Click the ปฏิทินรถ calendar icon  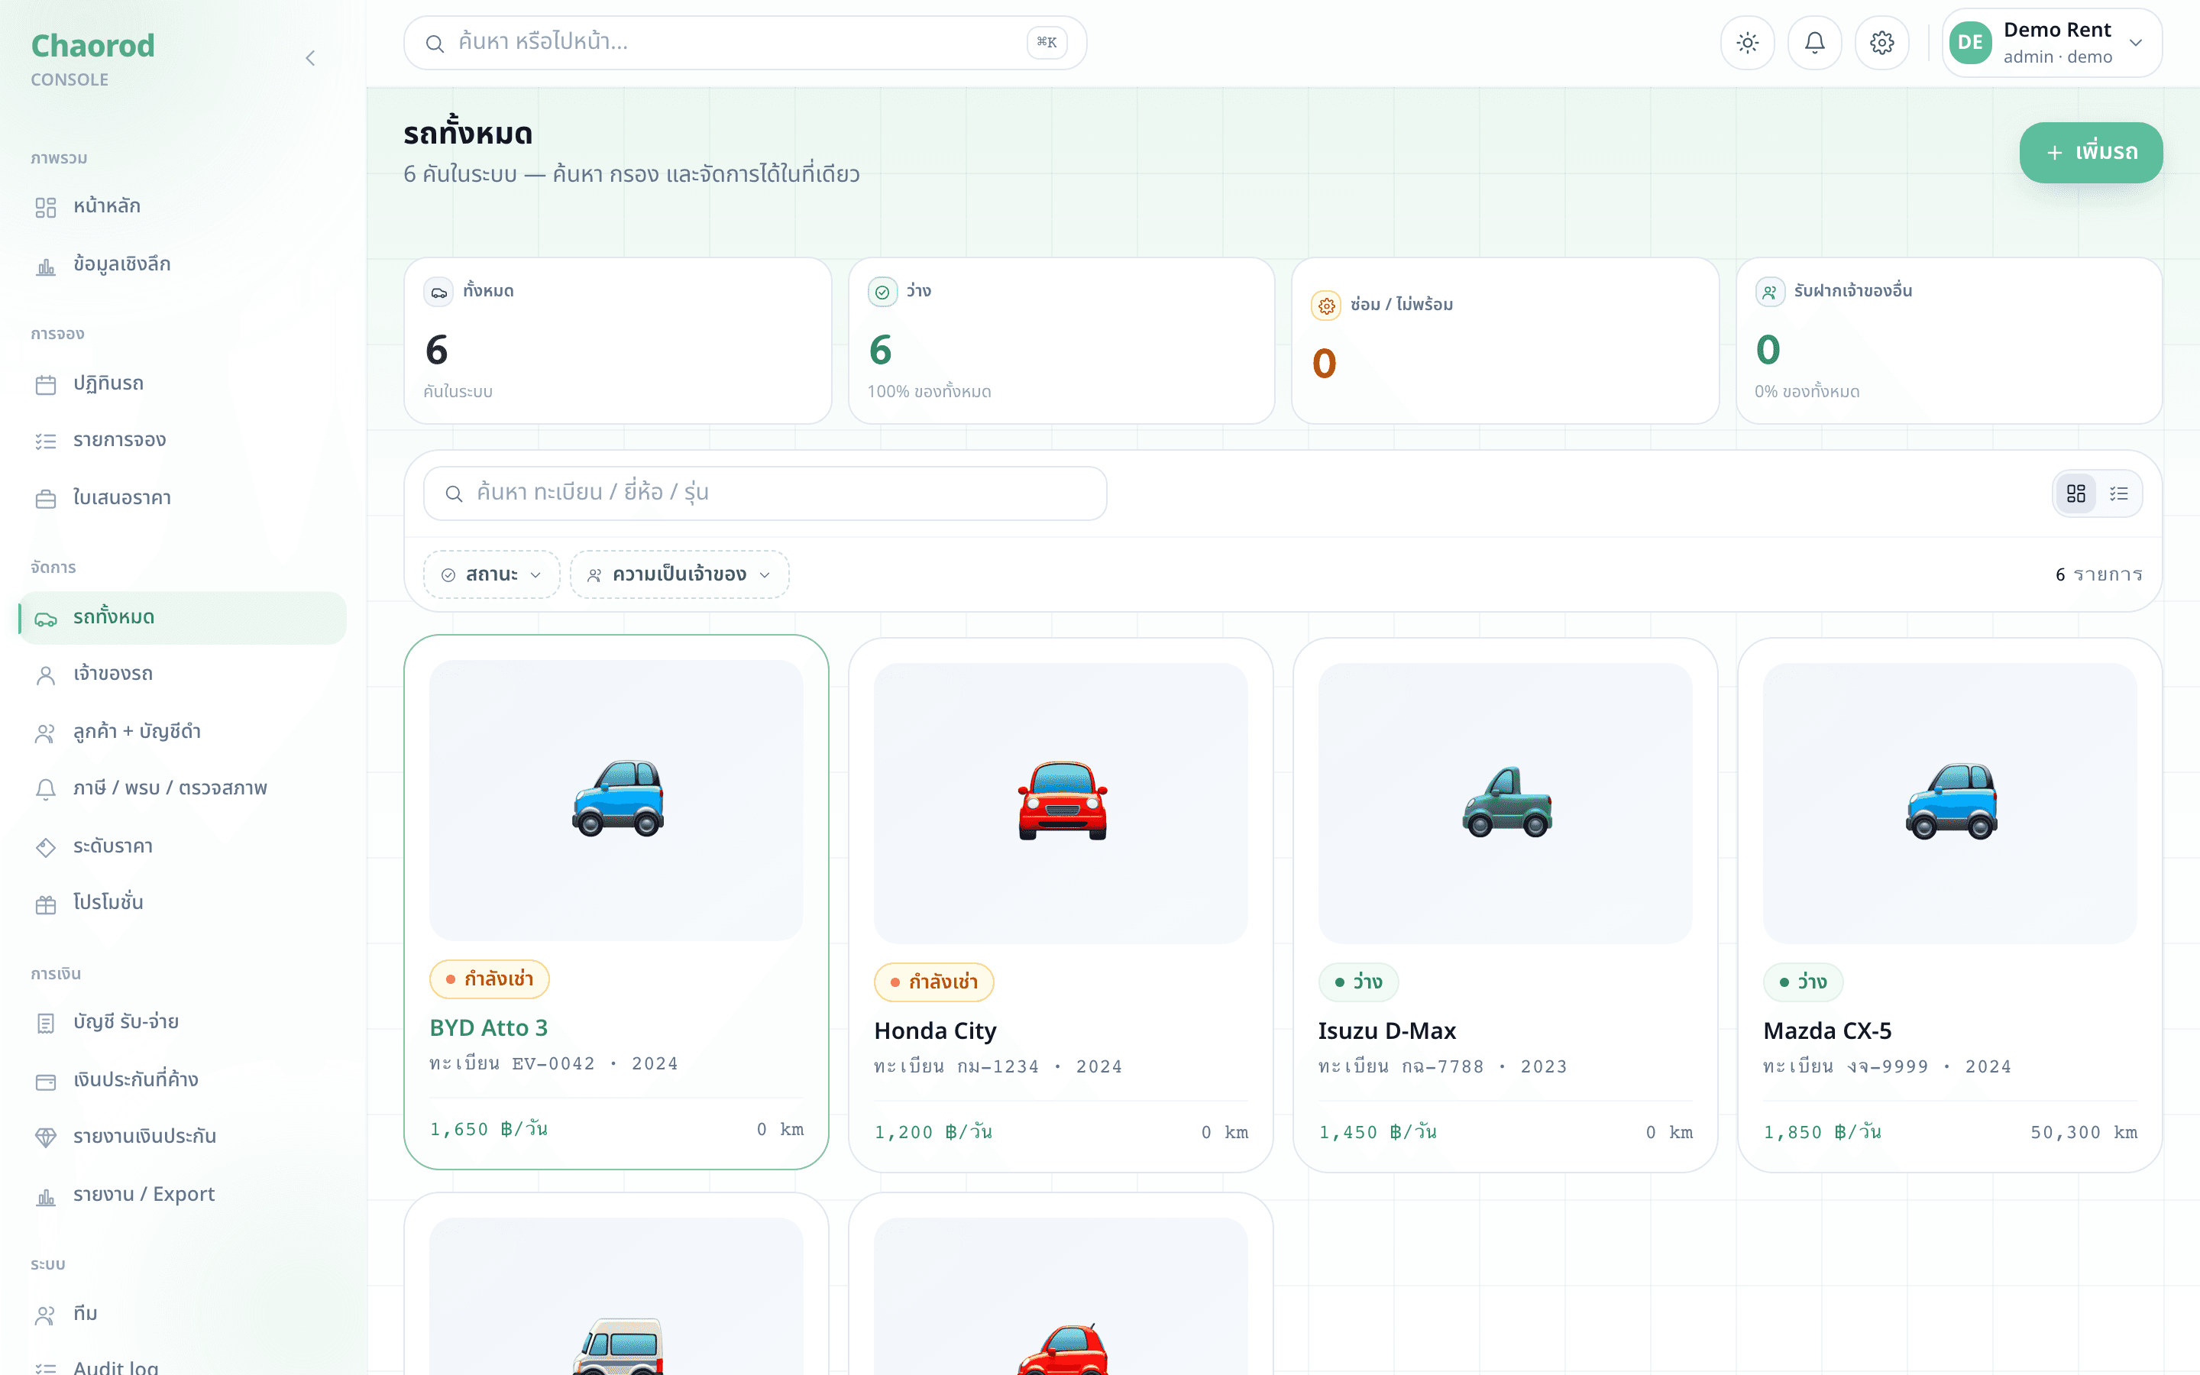[46, 385]
